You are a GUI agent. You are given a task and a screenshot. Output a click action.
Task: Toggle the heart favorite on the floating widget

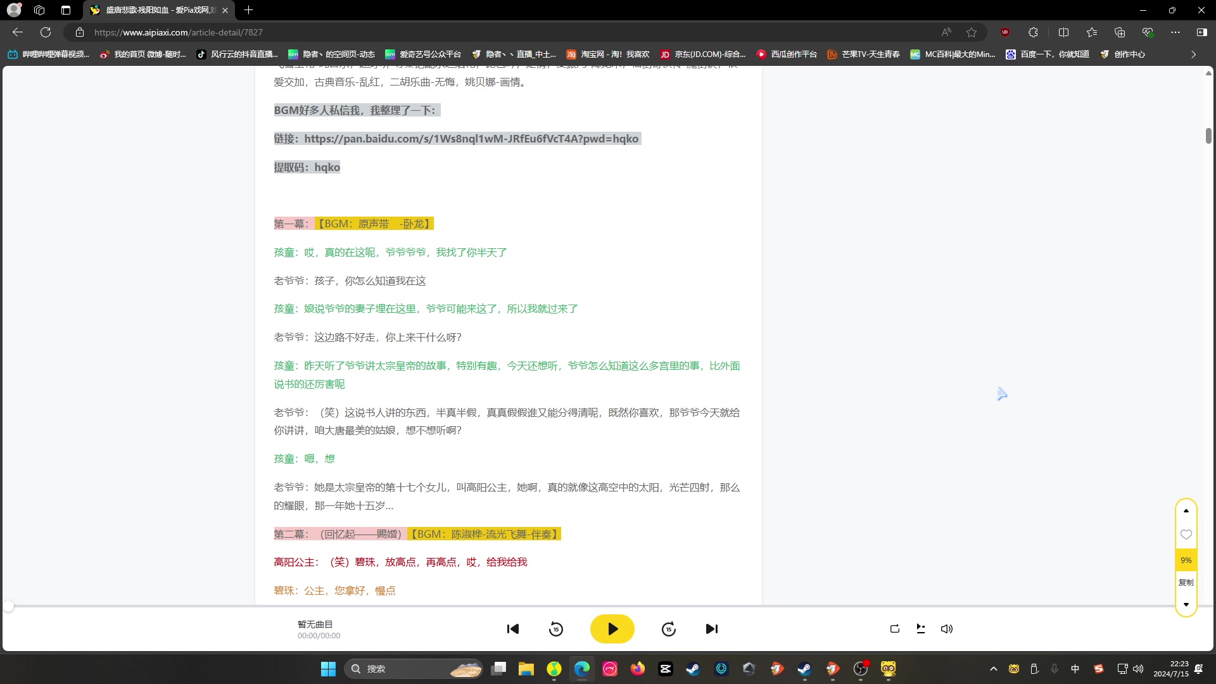[1186, 535]
